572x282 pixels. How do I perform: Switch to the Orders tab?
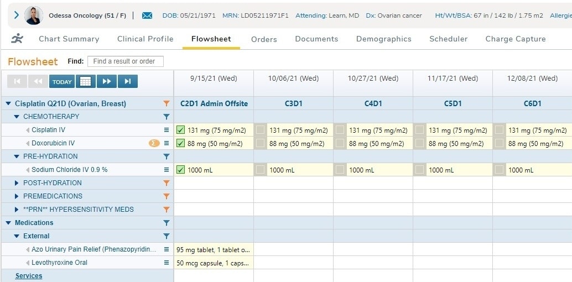click(264, 39)
